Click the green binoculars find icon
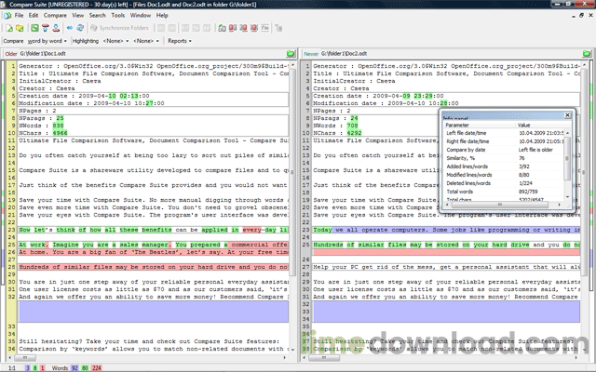The height and width of the screenshot is (372, 596). coord(222,28)
